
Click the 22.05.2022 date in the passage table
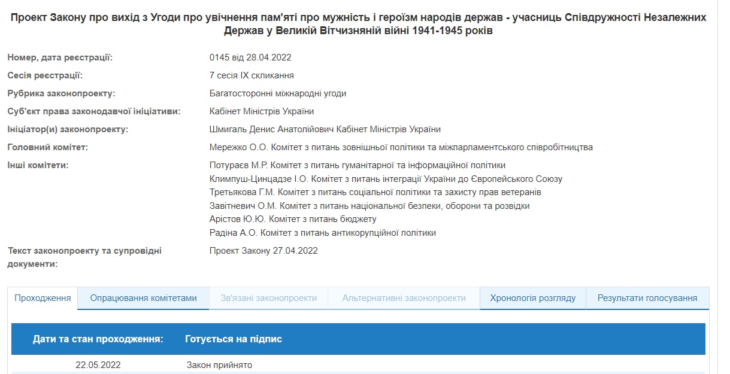click(x=98, y=365)
